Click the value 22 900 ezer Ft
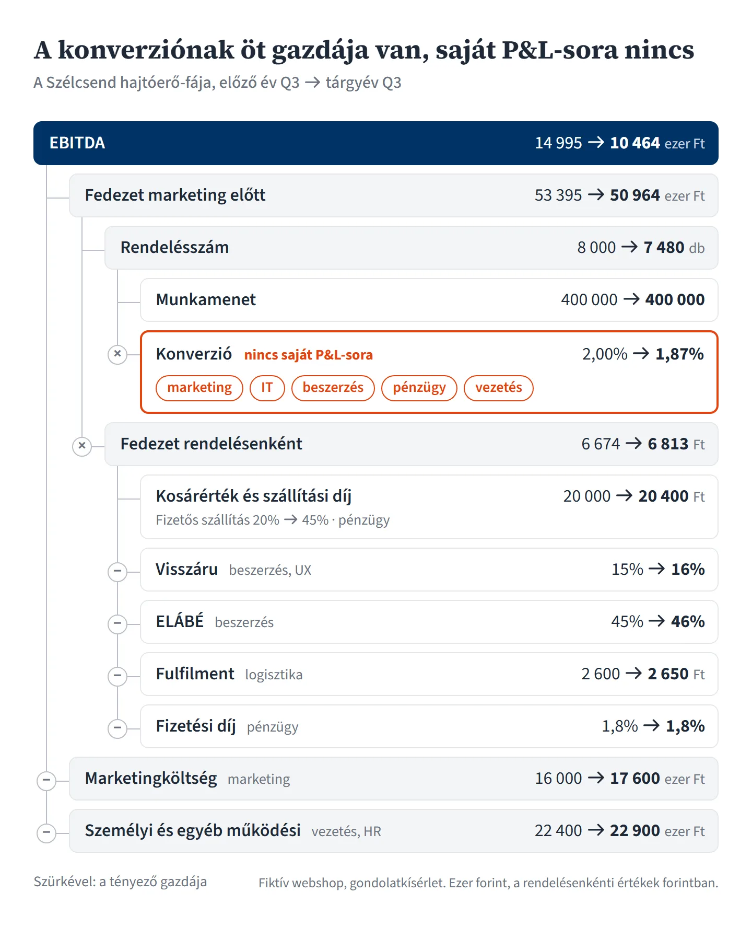The image size is (752, 927). (x=657, y=831)
